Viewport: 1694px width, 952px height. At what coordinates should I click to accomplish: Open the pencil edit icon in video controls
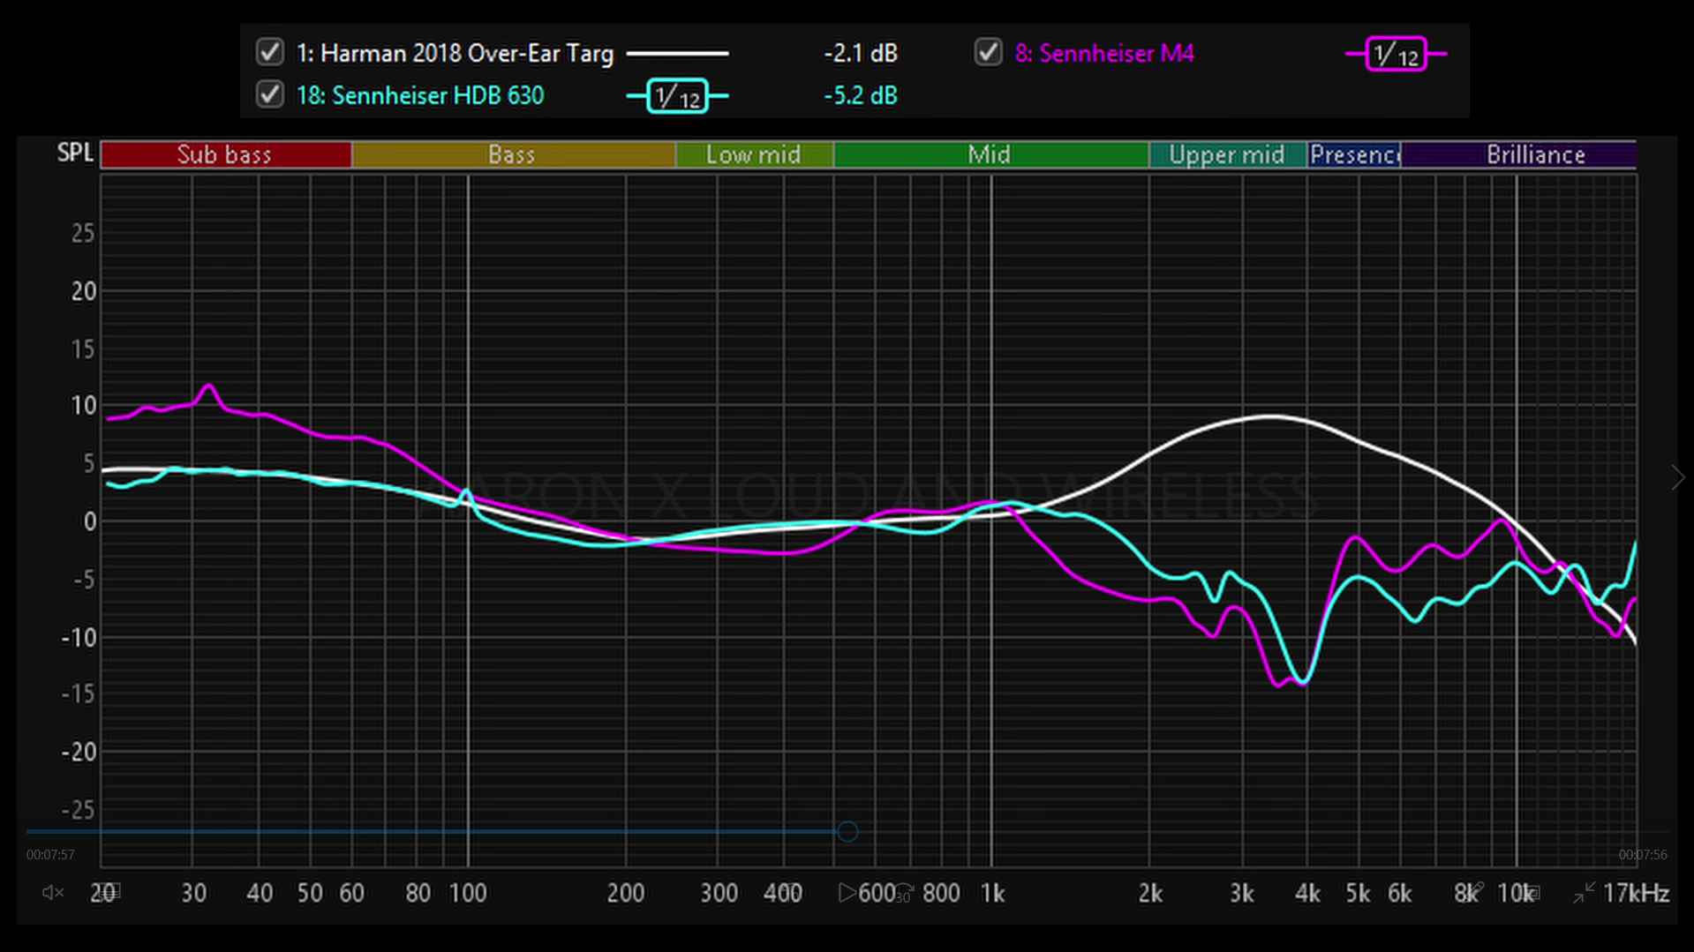[1475, 892]
